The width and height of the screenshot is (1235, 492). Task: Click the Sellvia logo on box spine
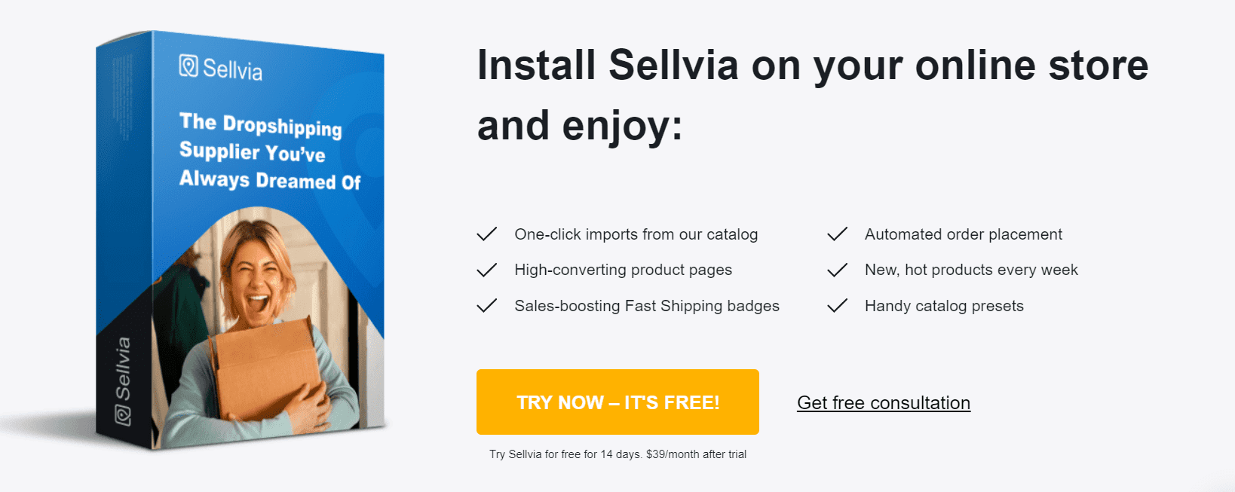tap(123, 380)
